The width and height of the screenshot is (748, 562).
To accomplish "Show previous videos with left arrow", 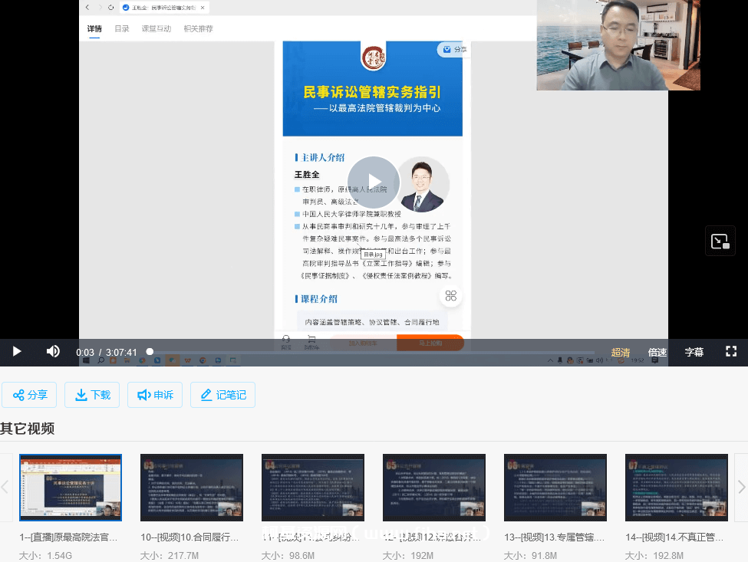I will click(x=5, y=487).
